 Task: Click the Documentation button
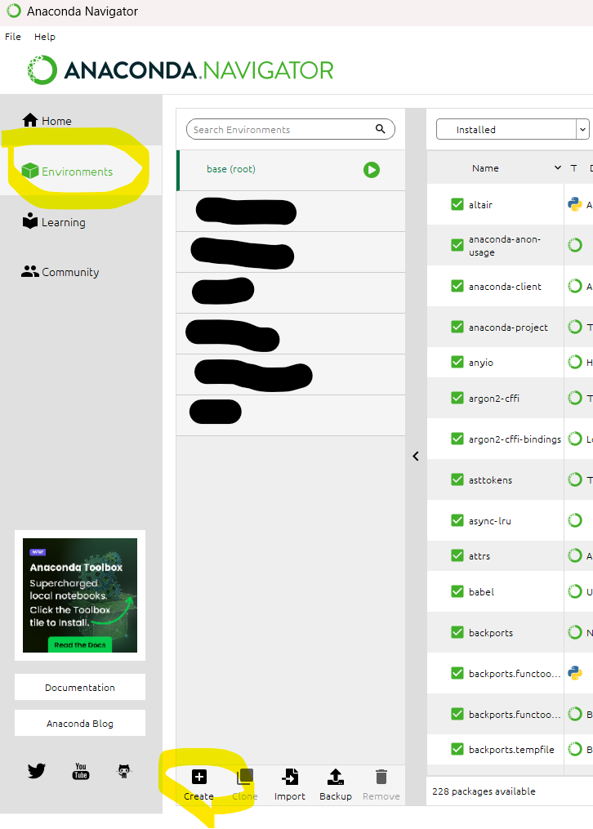pyautogui.click(x=80, y=688)
